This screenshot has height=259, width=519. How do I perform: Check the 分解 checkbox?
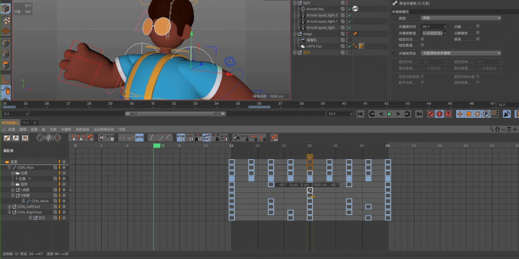(x=477, y=26)
